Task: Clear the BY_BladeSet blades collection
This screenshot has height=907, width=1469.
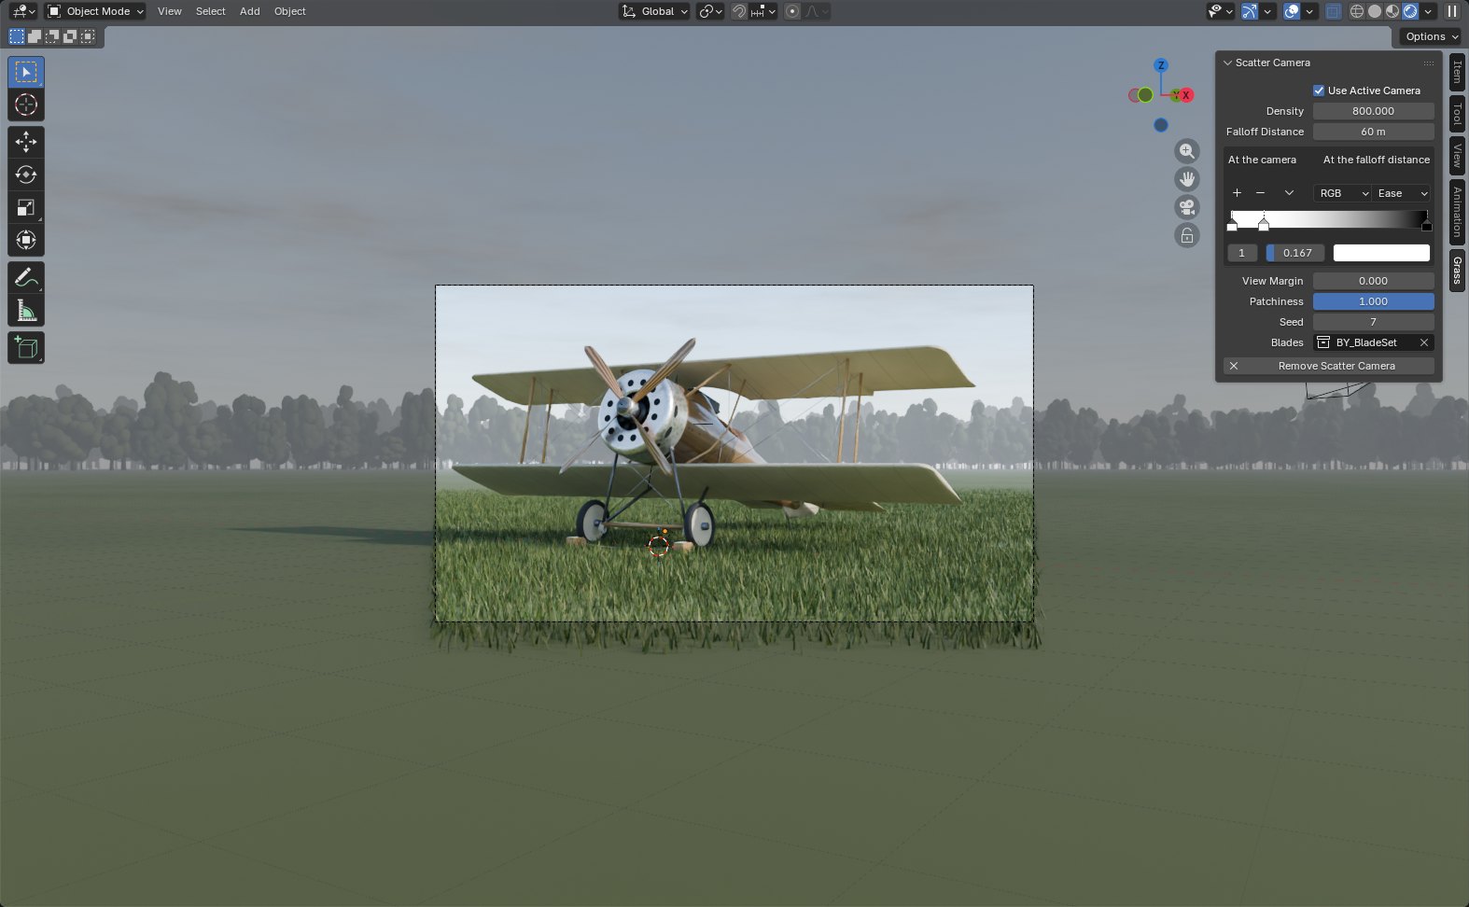Action: [x=1424, y=342]
